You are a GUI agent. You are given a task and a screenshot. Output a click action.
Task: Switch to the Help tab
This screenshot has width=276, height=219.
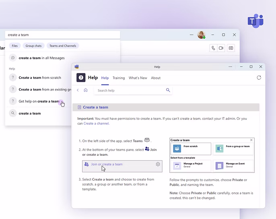point(105,78)
